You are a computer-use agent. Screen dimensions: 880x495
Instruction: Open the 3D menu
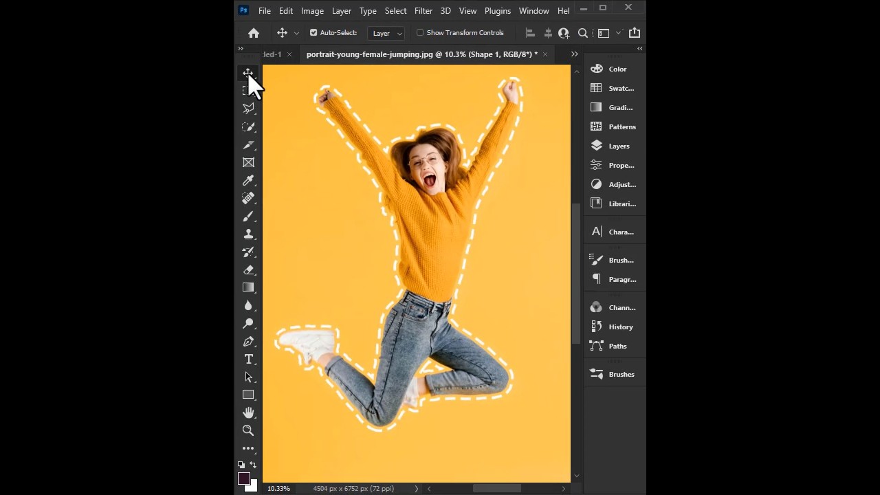(x=445, y=11)
